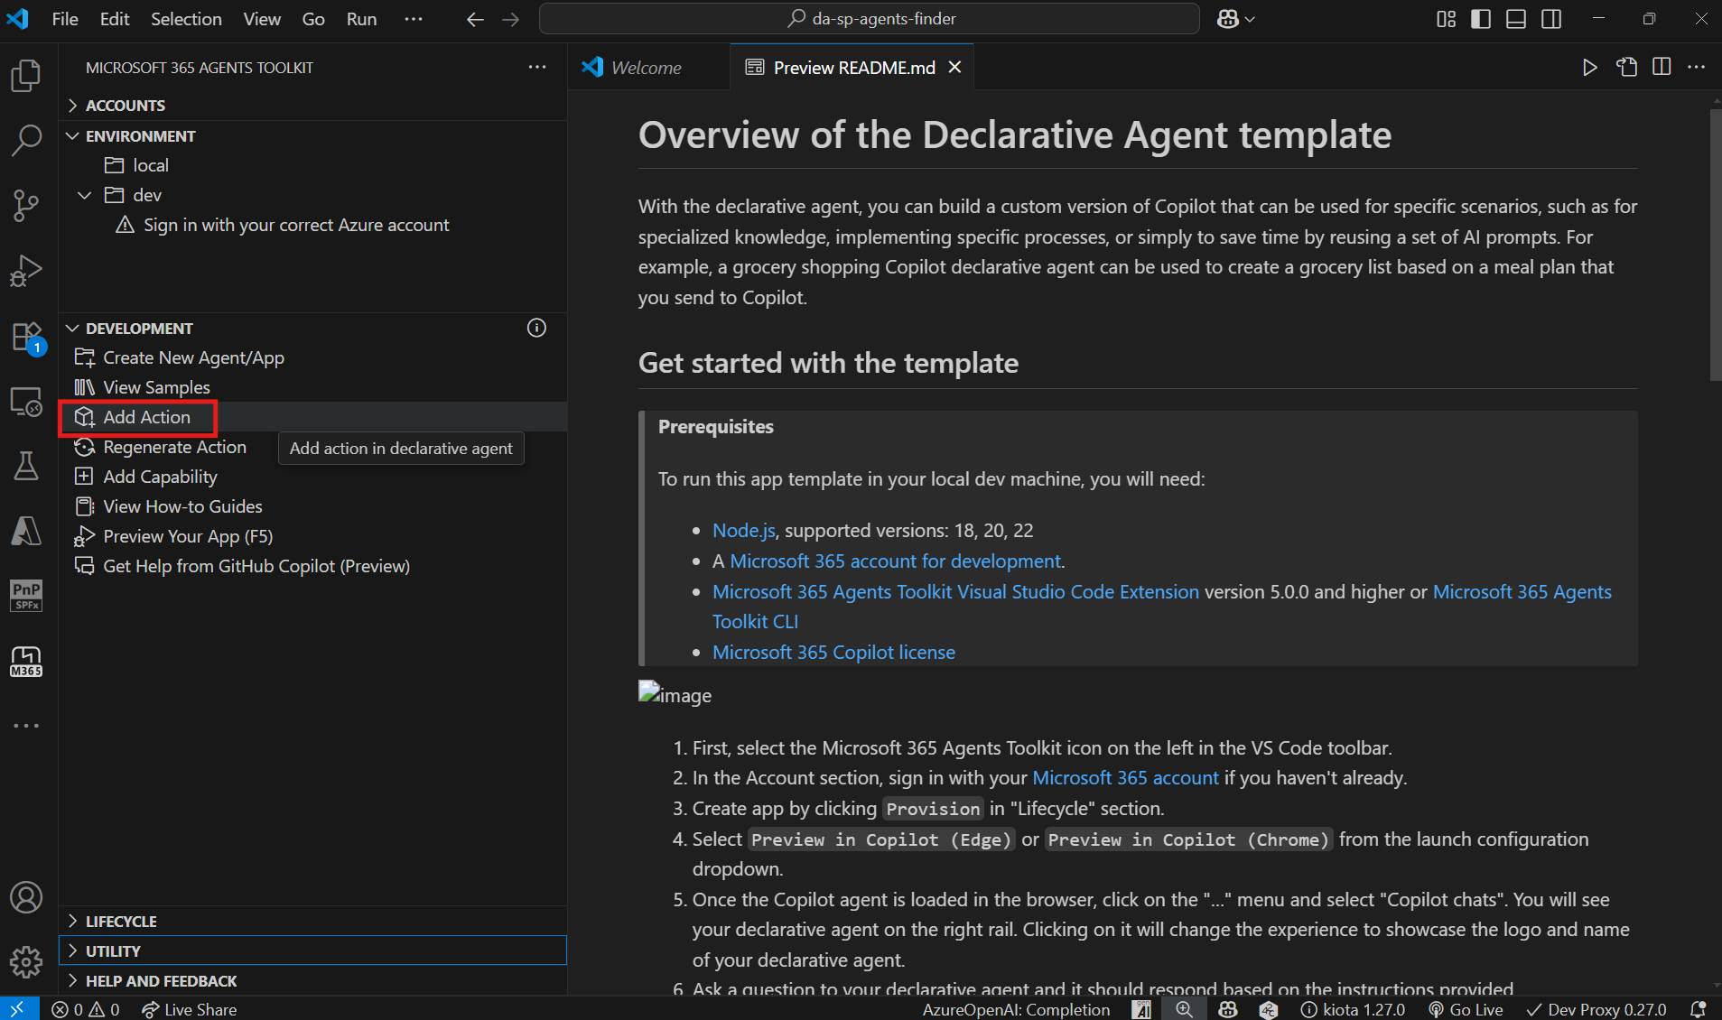The height and width of the screenshot is (1020, 1722).
Task: Click the Show Source icon in editor toolbar
Action: [1626, 68]
